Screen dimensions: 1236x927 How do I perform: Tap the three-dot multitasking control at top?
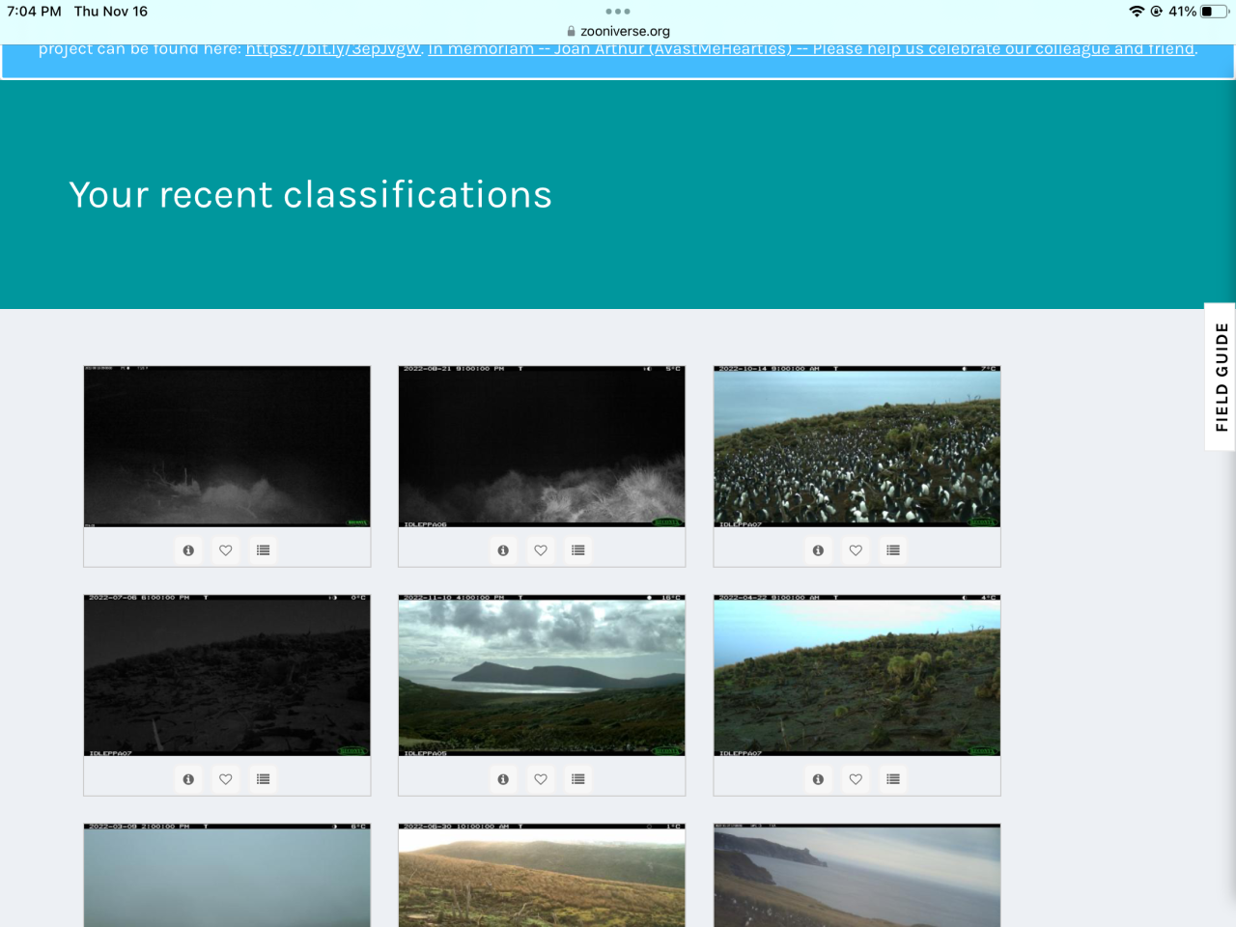pyautogui.click(x=618, y=12)
